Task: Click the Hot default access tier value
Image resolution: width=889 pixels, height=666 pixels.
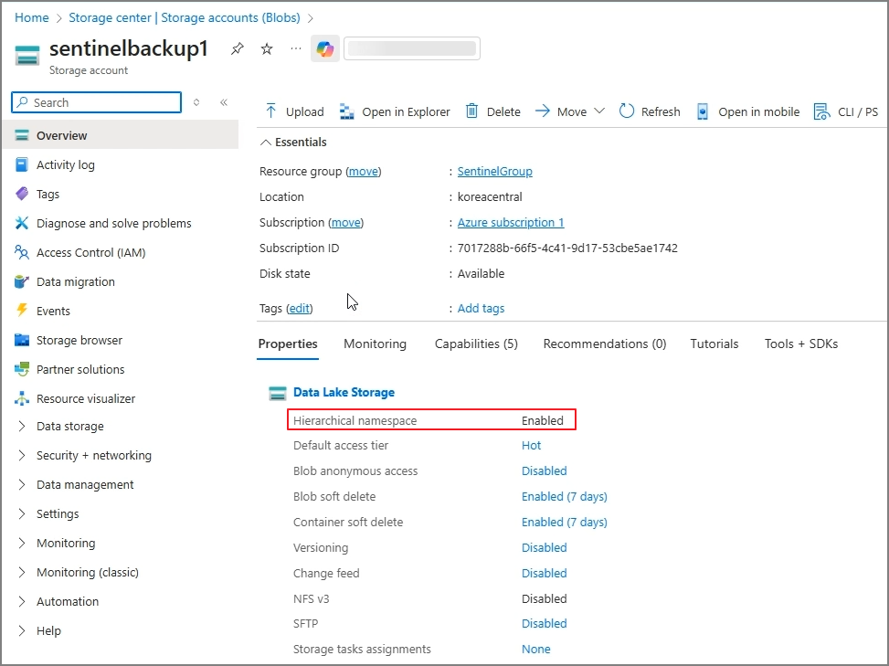Action: click(531, 446)
